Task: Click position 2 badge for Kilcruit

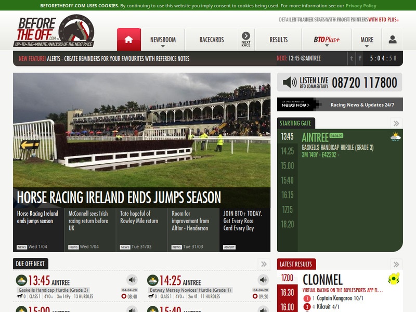Action: click(x=307, y=307)
